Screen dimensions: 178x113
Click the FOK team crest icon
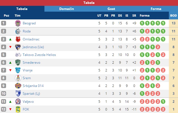pos(18,109)
